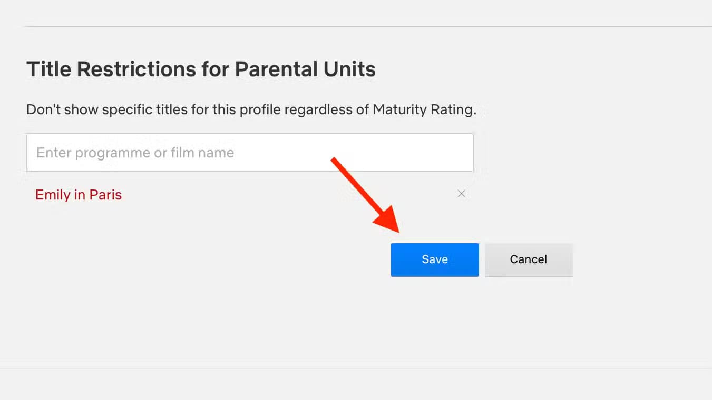Remove Emily in Paris with X icon
Screen dimensions: 712x400
point(461,194)
